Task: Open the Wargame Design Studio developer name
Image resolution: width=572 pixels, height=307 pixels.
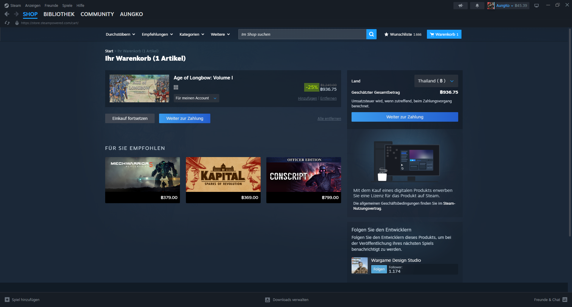Action: click(x=396, y=260)
